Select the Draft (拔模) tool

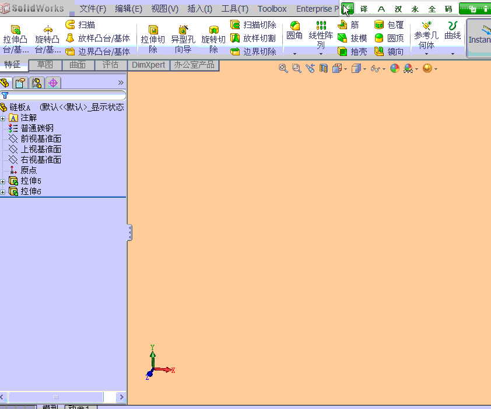click(352, 39)
